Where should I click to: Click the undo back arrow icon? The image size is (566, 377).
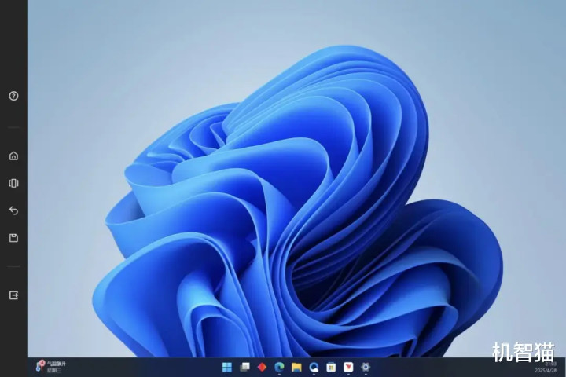click(13, 210)
